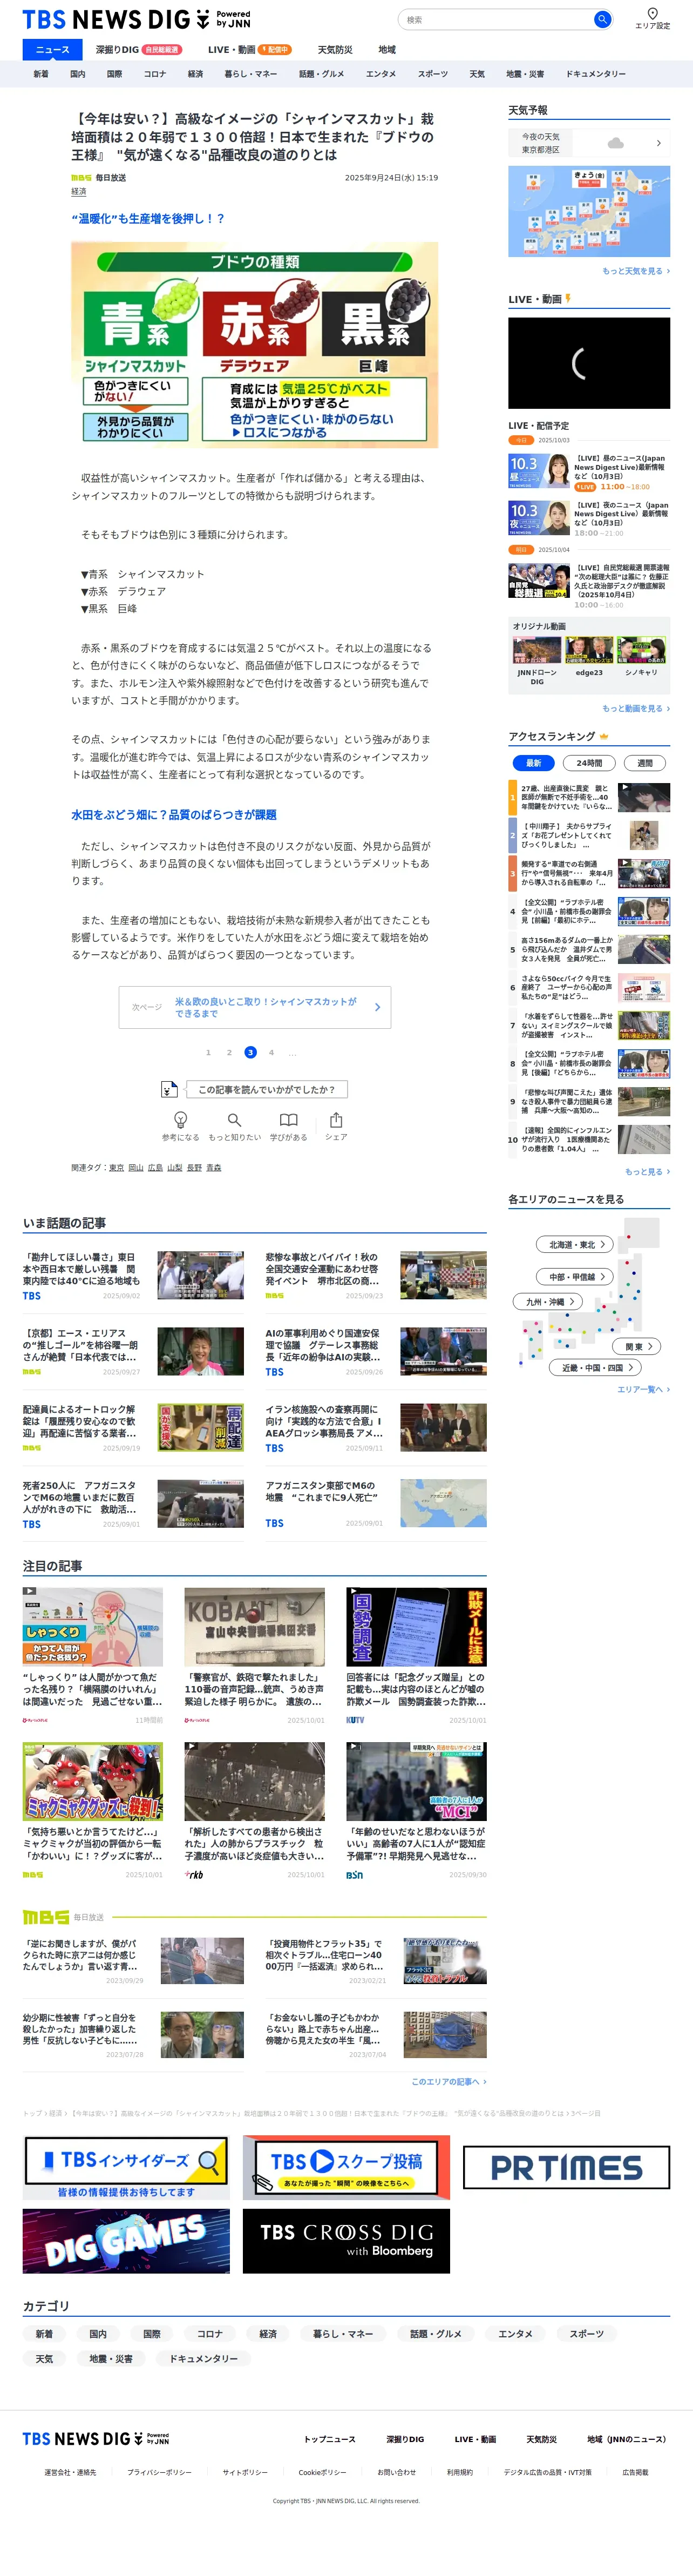Click the 経済 tag under the byline

click(x=79, y=192)
